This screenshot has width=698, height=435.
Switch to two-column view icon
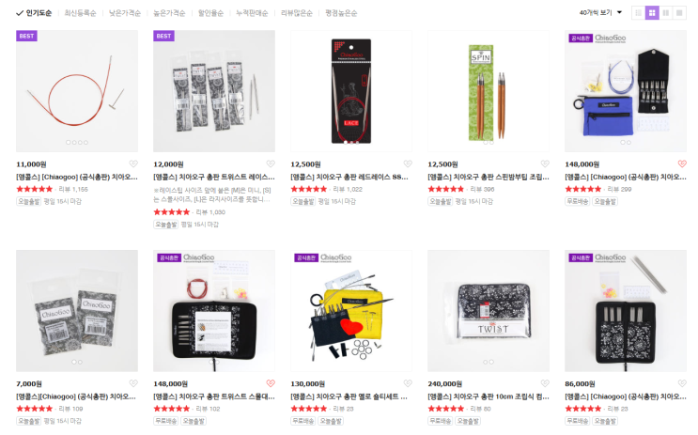665,13
